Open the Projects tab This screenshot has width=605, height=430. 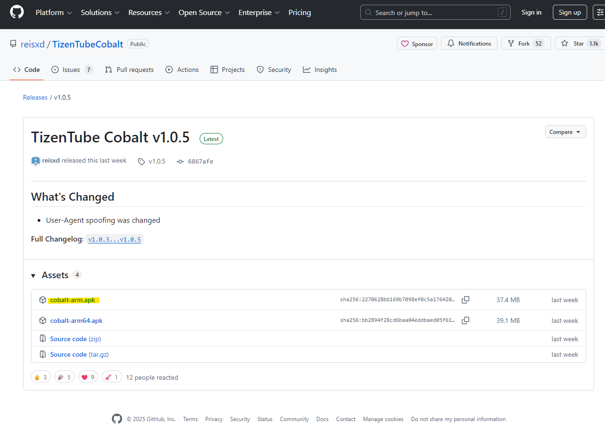click(228, 70)
